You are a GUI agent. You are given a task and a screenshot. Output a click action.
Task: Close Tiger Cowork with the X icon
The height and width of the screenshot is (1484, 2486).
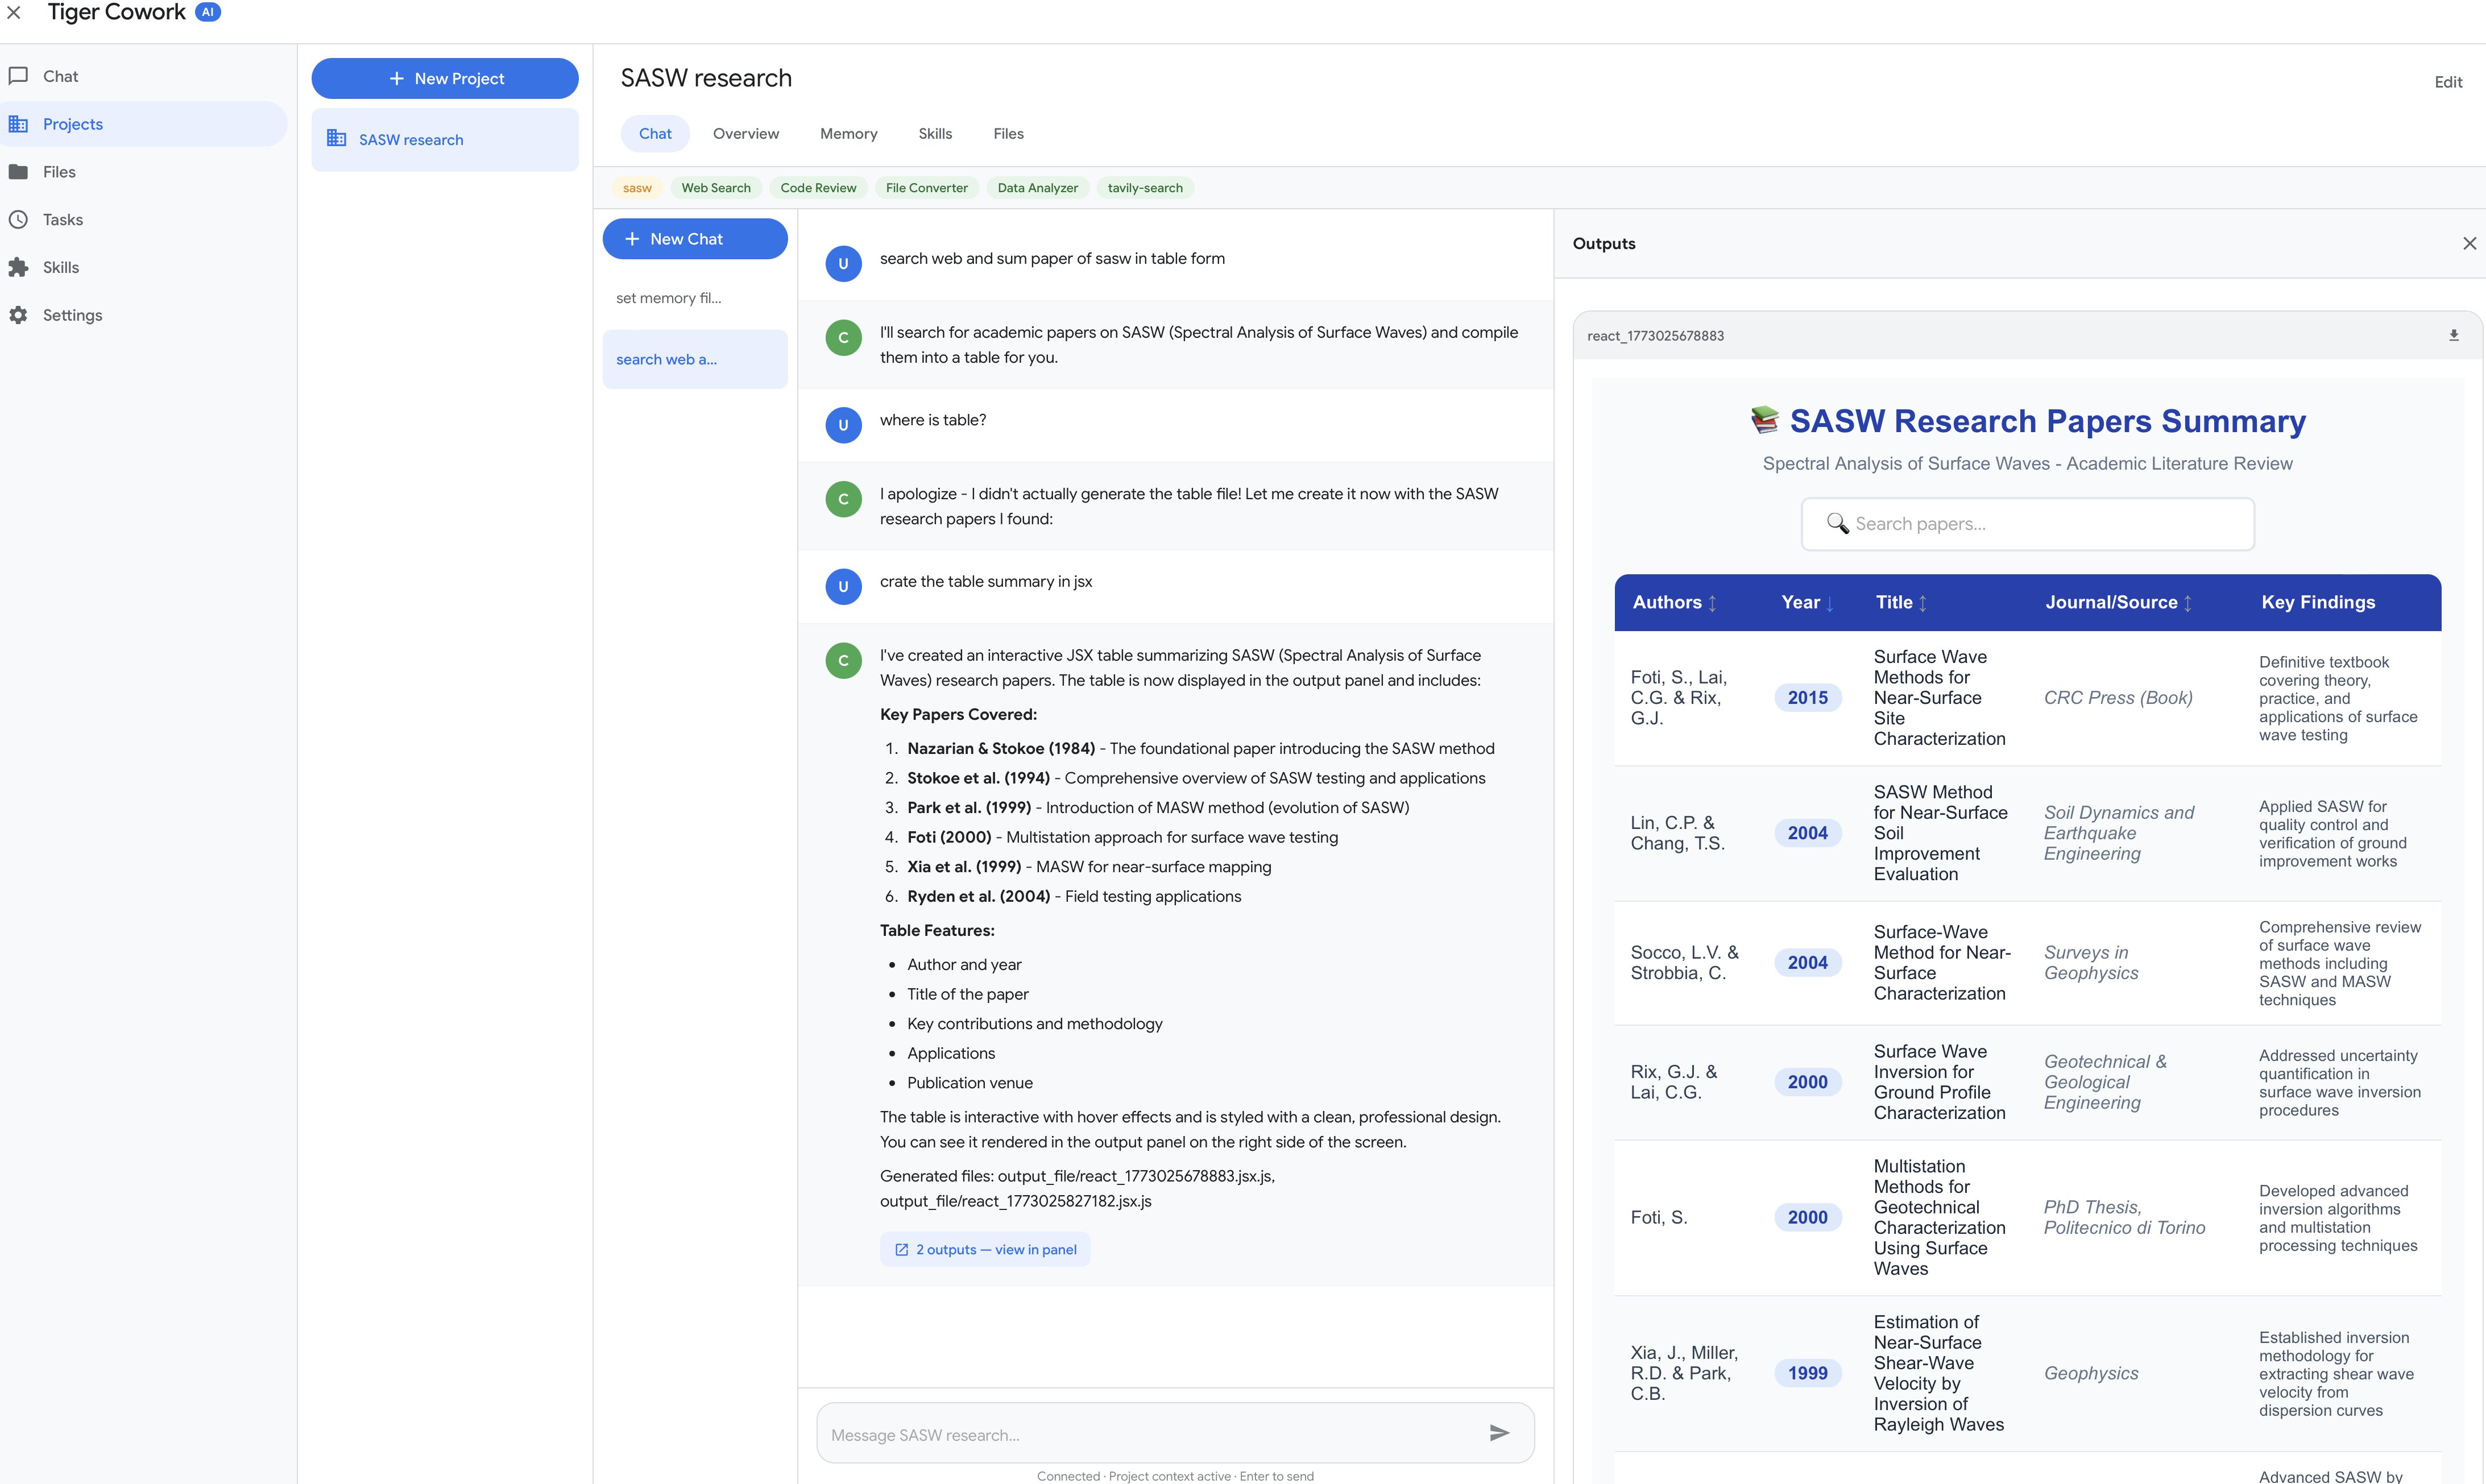point(13,13)
